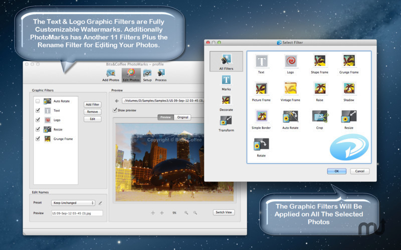This screenshot has width=401, height=250.
Task: Open the Process toolbar section
Action: [161, 74]
